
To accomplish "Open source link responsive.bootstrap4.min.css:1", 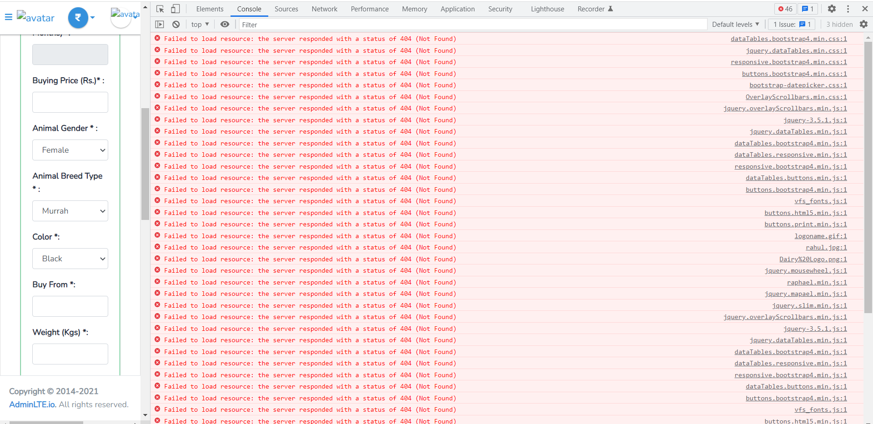I will 789,62.
